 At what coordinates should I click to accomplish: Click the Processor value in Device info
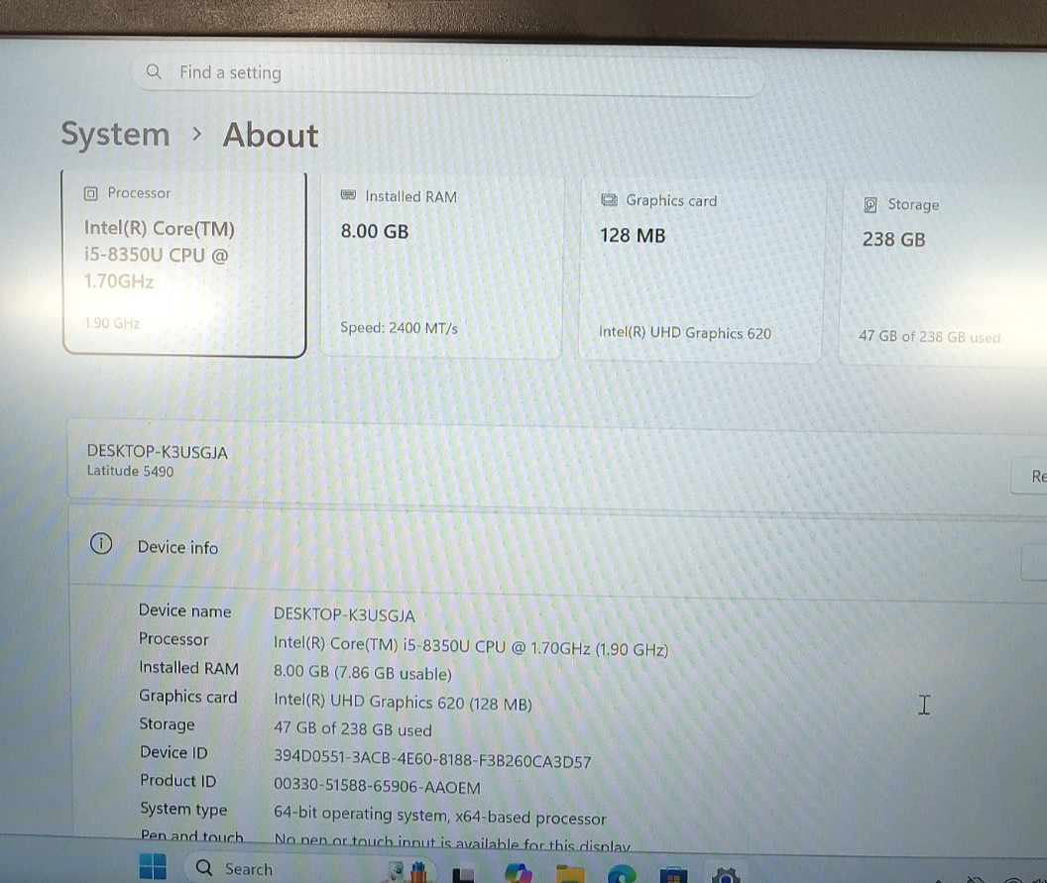point(471,647)
